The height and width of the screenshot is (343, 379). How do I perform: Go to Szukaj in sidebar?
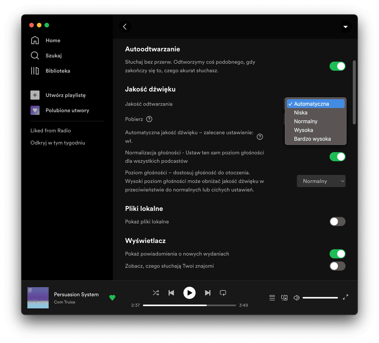pyautogui.click(x=53, y=56)
